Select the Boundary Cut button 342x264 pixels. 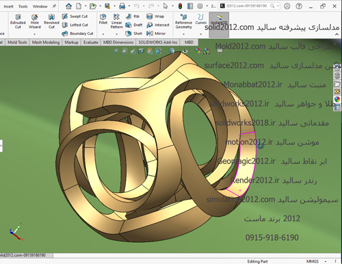point(77,34)
